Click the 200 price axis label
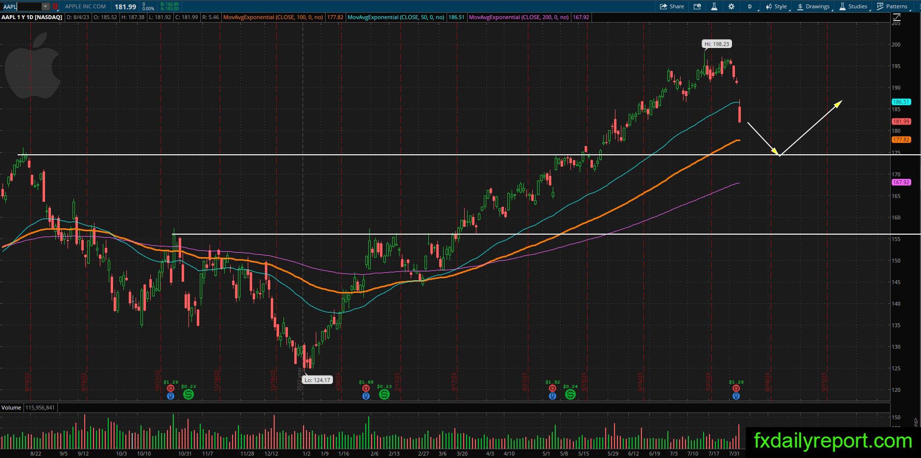 [896, 45]
